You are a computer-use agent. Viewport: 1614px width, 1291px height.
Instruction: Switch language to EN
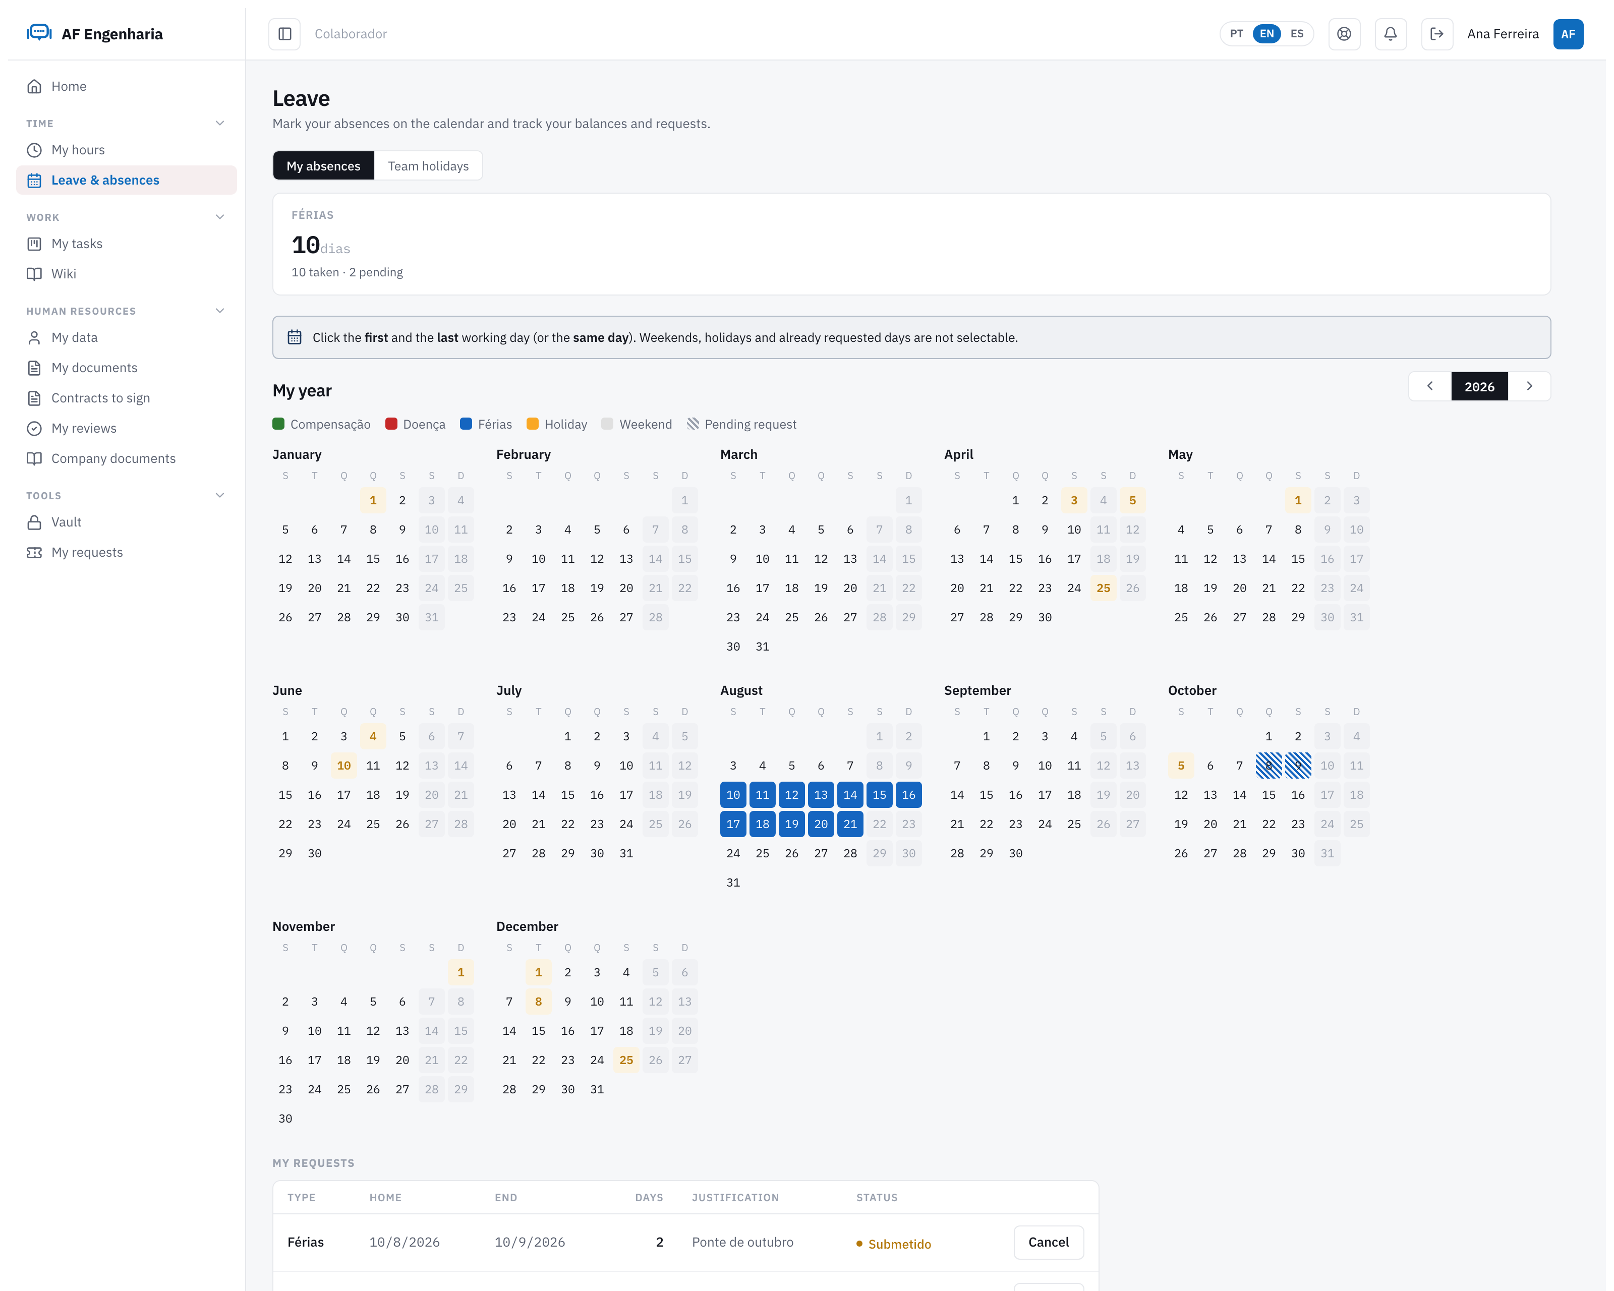(1266, 34)
